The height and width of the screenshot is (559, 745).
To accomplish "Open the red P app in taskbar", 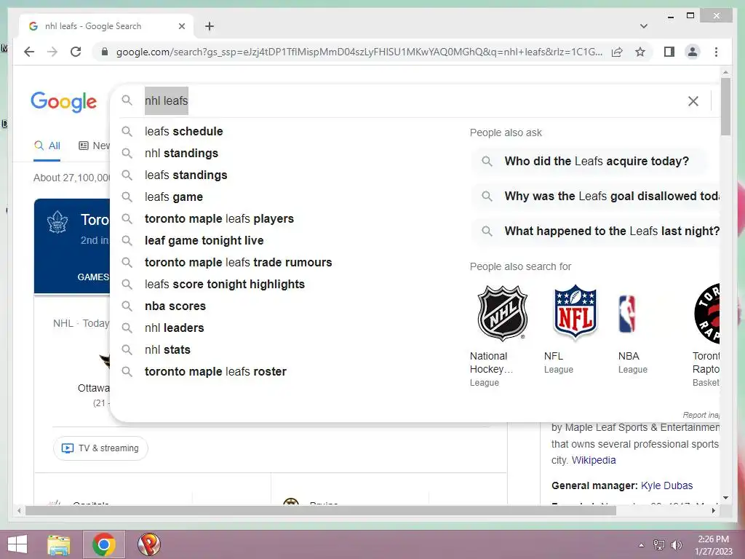I will (148, 544).
